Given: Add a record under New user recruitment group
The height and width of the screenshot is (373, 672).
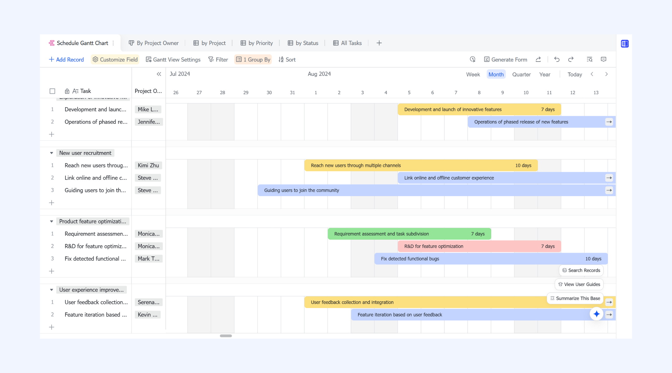Looking at the screenshot, I should click(x=52, y=203).
